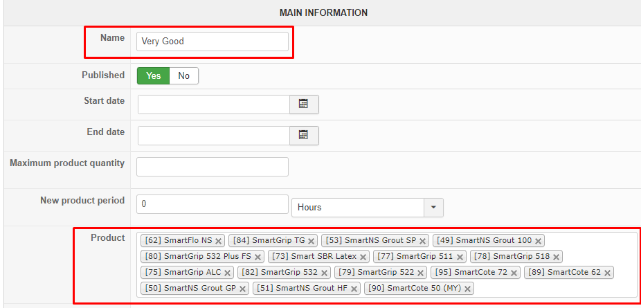Remove the [73] Smart SBR Latex tag

click(x=363, y=257)
